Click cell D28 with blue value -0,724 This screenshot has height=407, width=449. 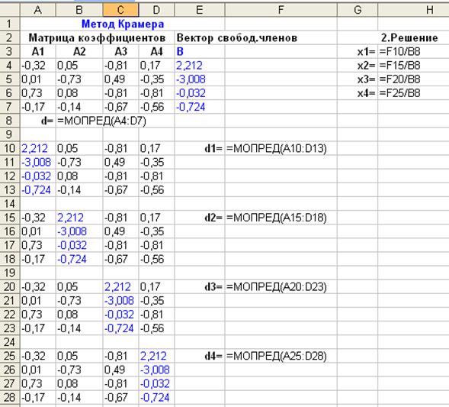coord(156,397)
